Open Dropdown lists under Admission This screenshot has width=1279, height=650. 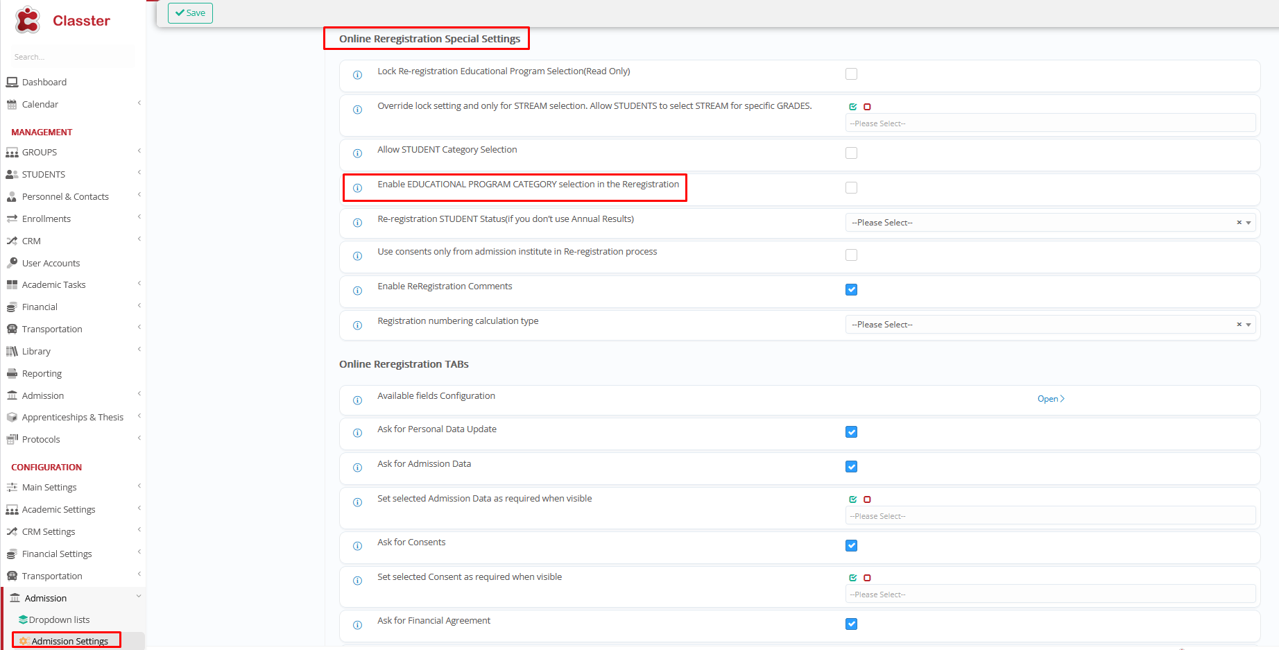tap(59, 619)
